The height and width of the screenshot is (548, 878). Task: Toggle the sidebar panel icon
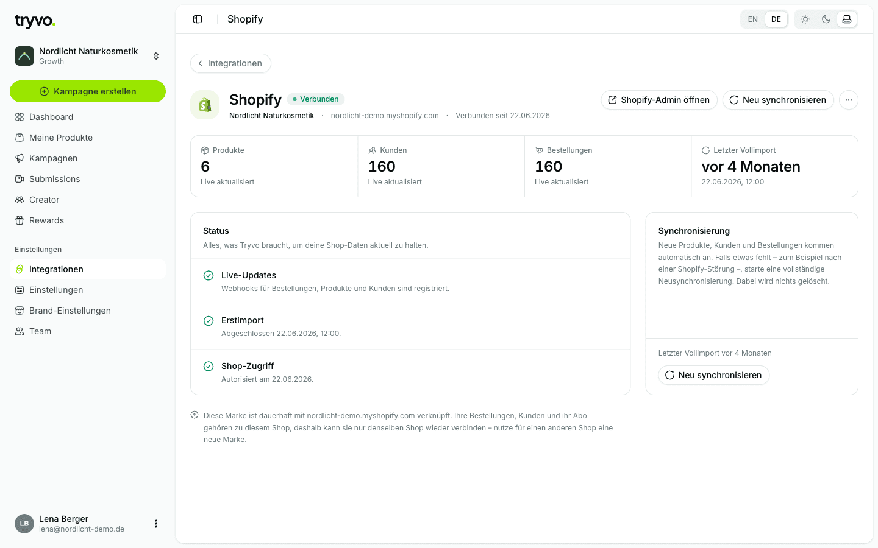(x=198, y=19)
